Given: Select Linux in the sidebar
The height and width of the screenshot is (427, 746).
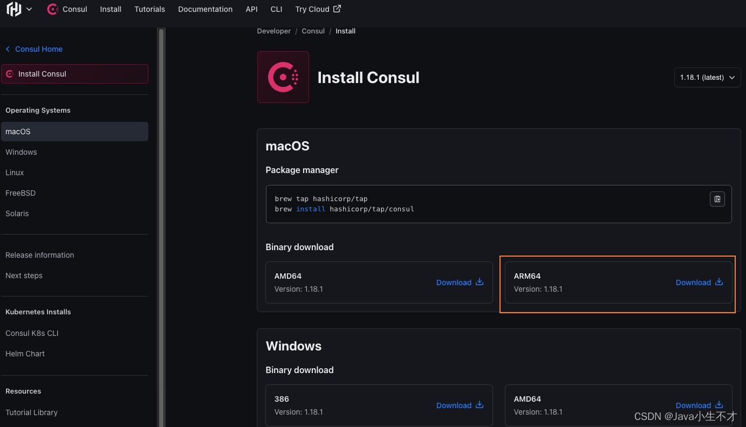Looking at the screenshot, I should (x=15, y=173).
